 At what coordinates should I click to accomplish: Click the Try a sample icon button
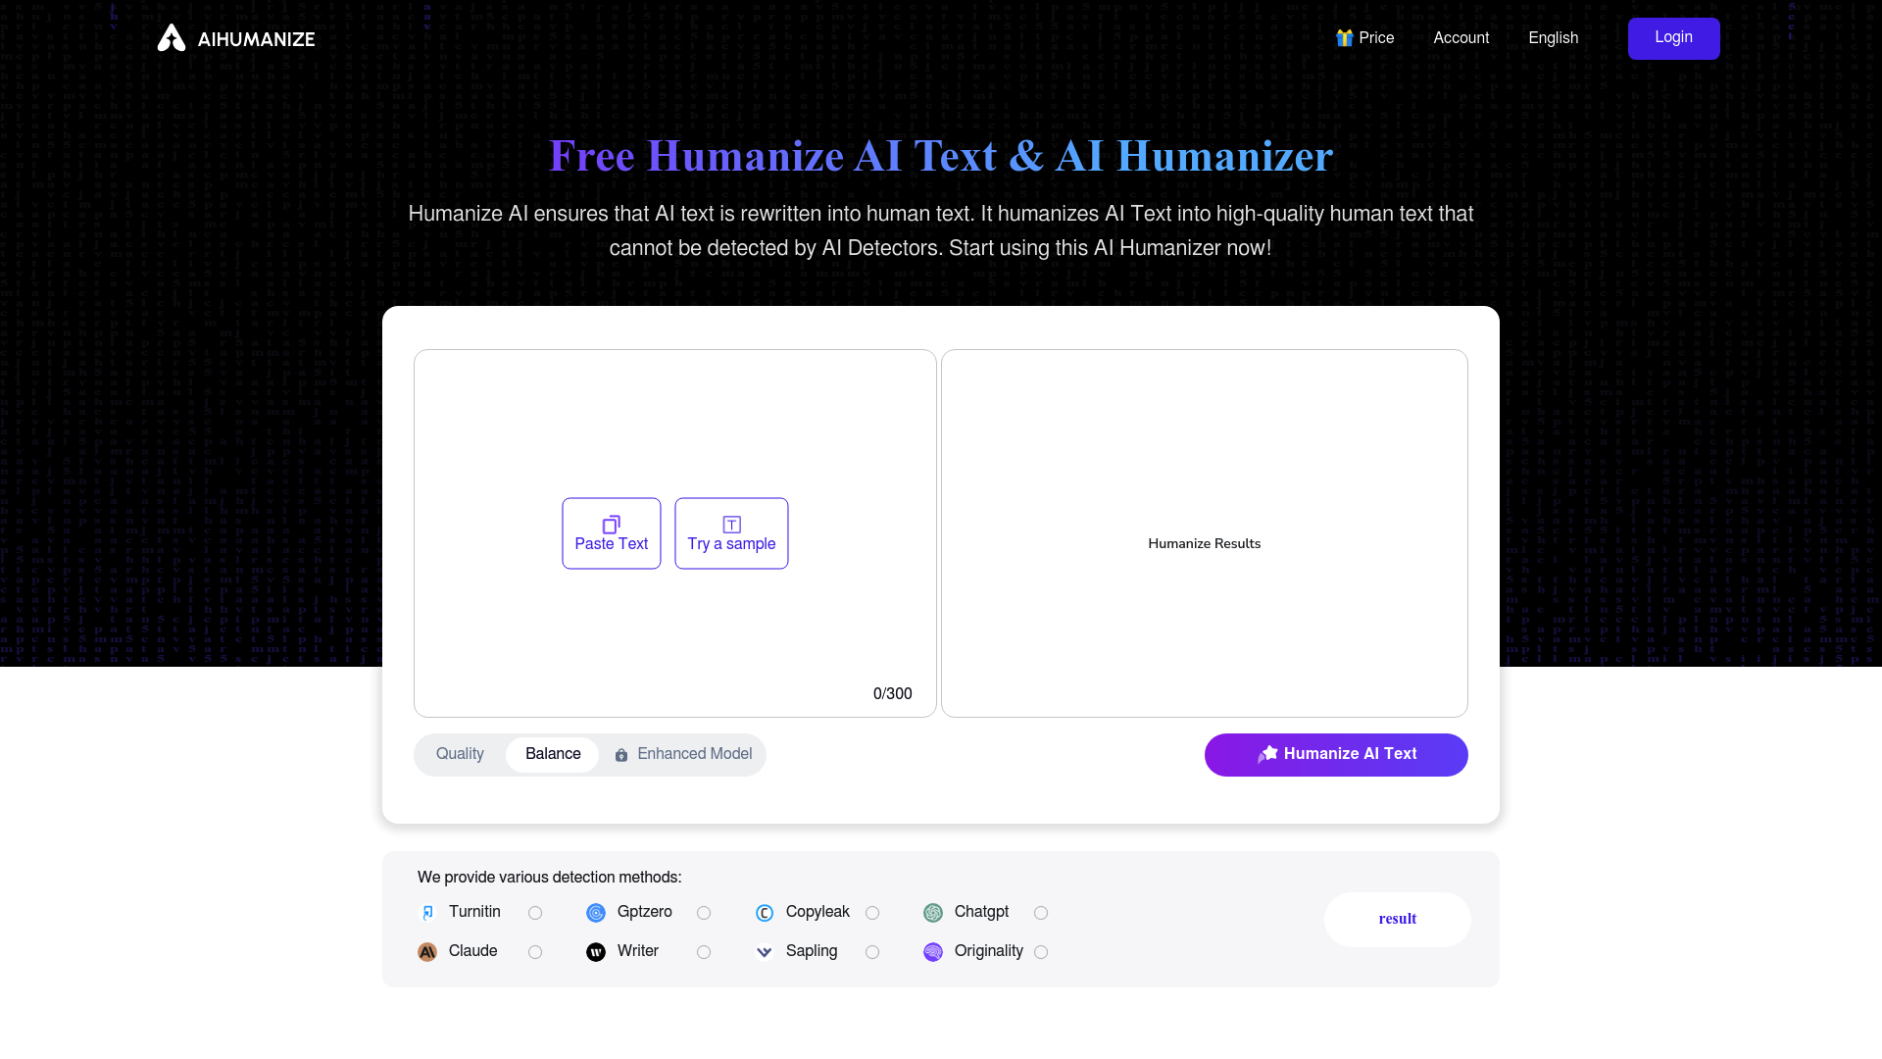click(x=730, y=524)
